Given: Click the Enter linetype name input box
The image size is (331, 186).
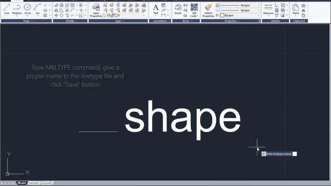Looking at the screenshot, I should [294, 154].
